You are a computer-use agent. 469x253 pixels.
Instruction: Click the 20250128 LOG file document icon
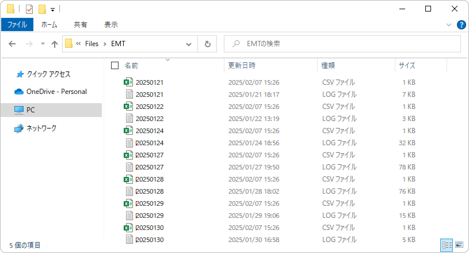[129, 191]
